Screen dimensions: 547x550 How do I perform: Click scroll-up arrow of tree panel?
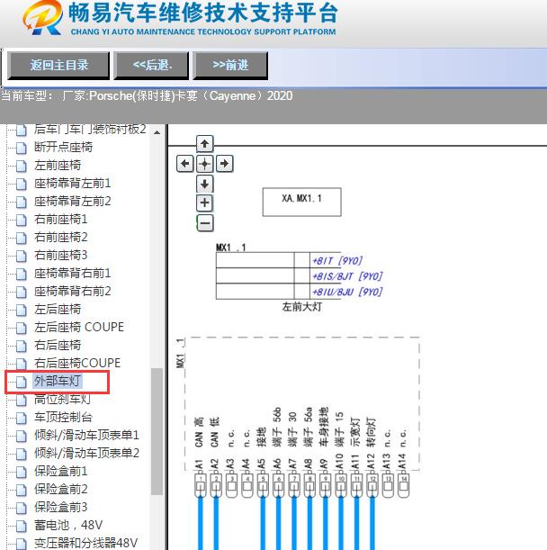157,132
